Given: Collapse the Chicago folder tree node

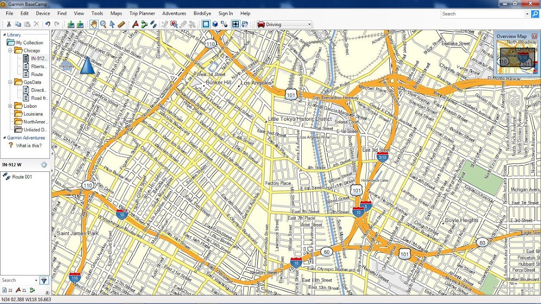Looking at the screenshot, I should (x=11, y=50).
